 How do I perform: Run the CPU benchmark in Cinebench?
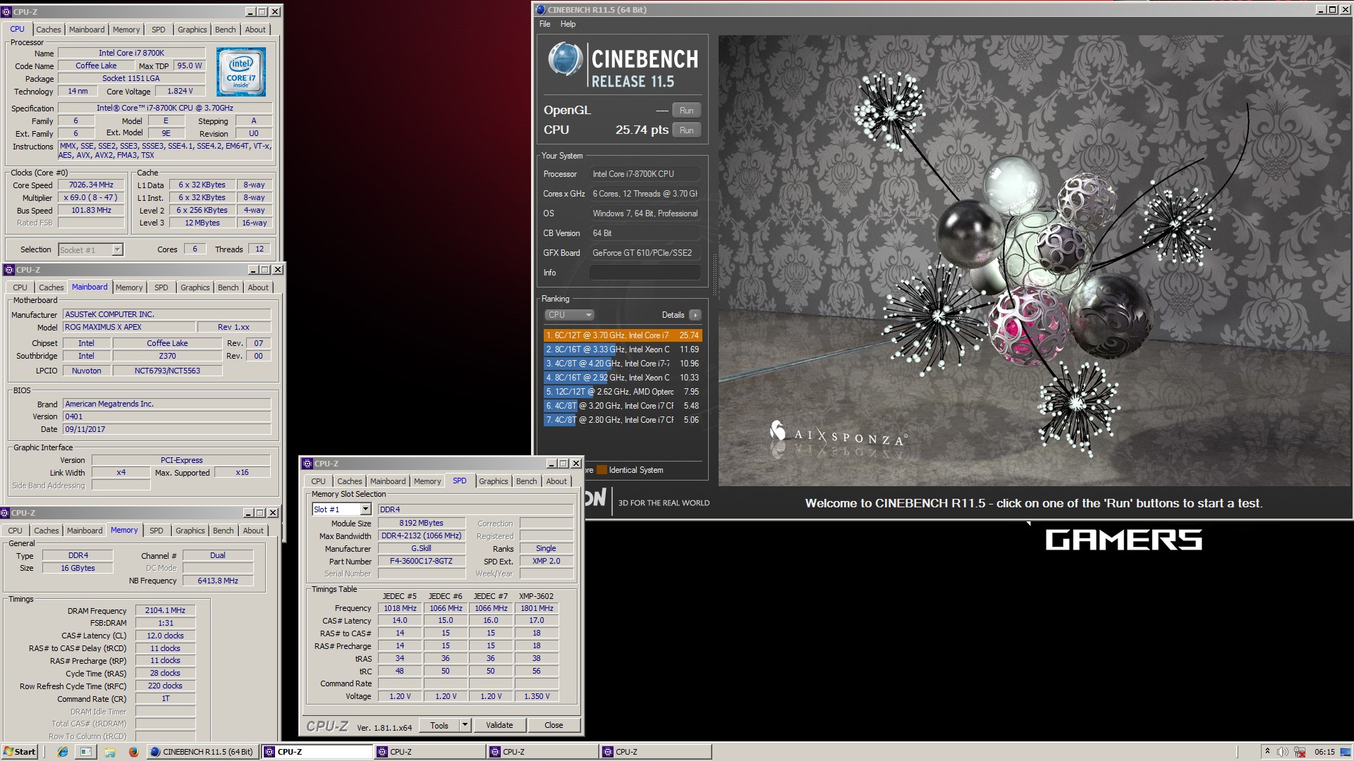tap(686, 130)
